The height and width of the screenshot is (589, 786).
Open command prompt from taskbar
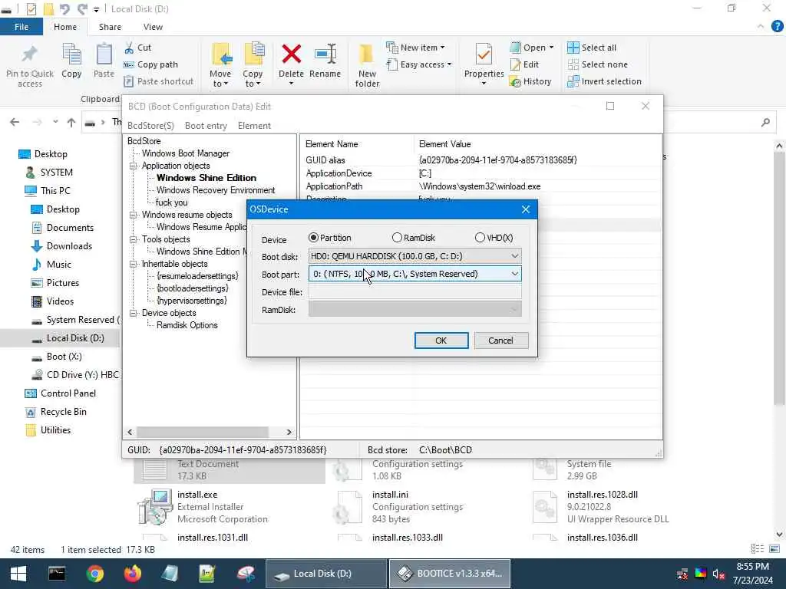coord(57,574)
